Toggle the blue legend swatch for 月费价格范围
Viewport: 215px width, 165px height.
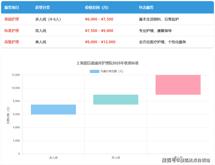tap(94, 71)
